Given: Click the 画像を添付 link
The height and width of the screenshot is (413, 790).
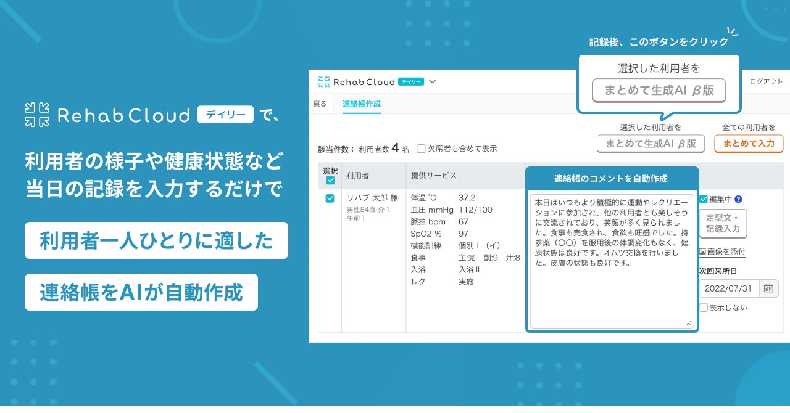Looking at the screenshot, I should tap(727, 251).
